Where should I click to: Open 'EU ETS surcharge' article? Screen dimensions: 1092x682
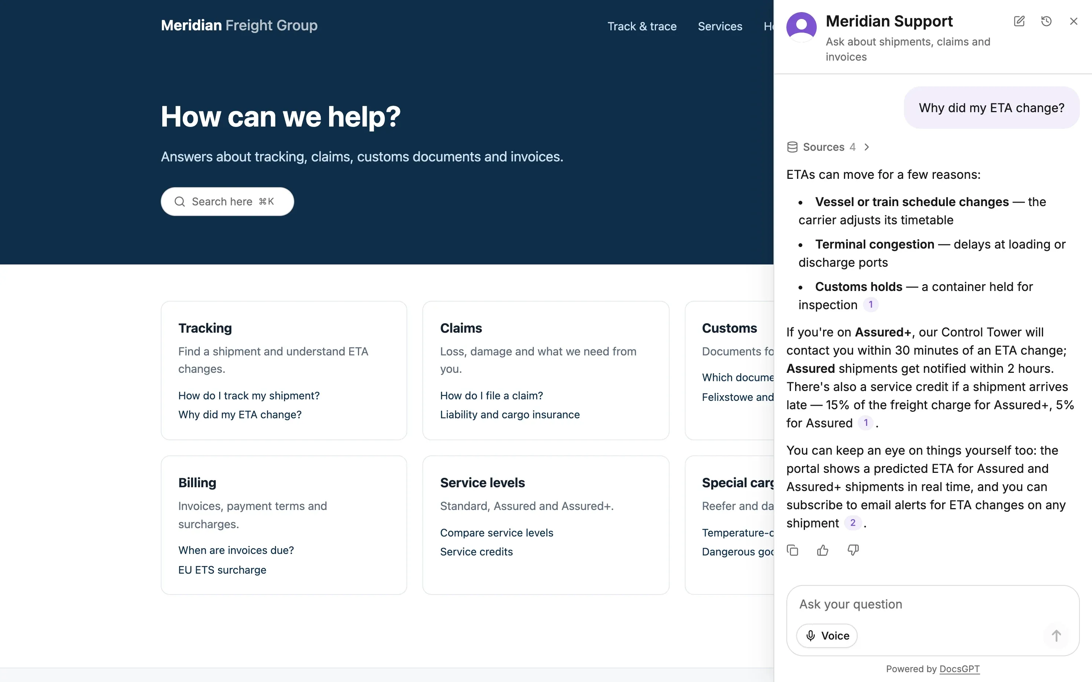[222, 570]
